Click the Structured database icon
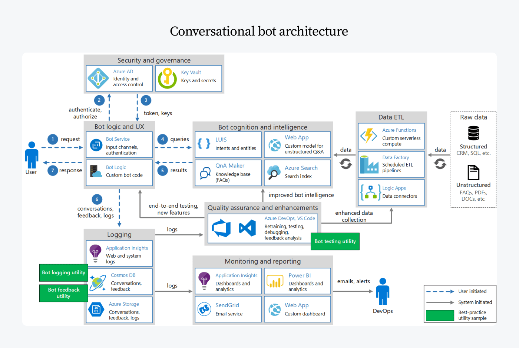519x348 pixels. coord(473,133)
